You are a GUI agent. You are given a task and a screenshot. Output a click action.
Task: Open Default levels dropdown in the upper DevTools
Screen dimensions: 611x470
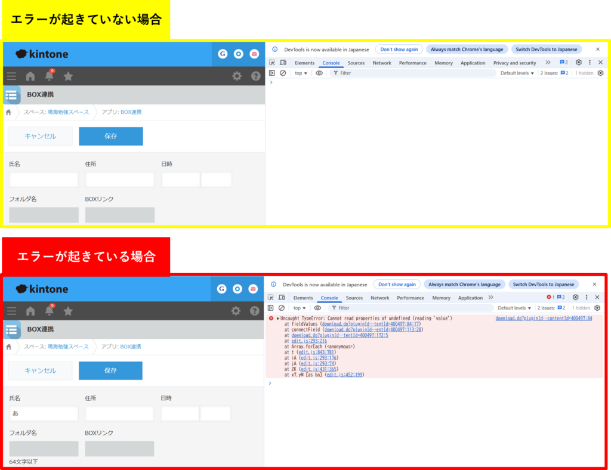click(517, 73)
